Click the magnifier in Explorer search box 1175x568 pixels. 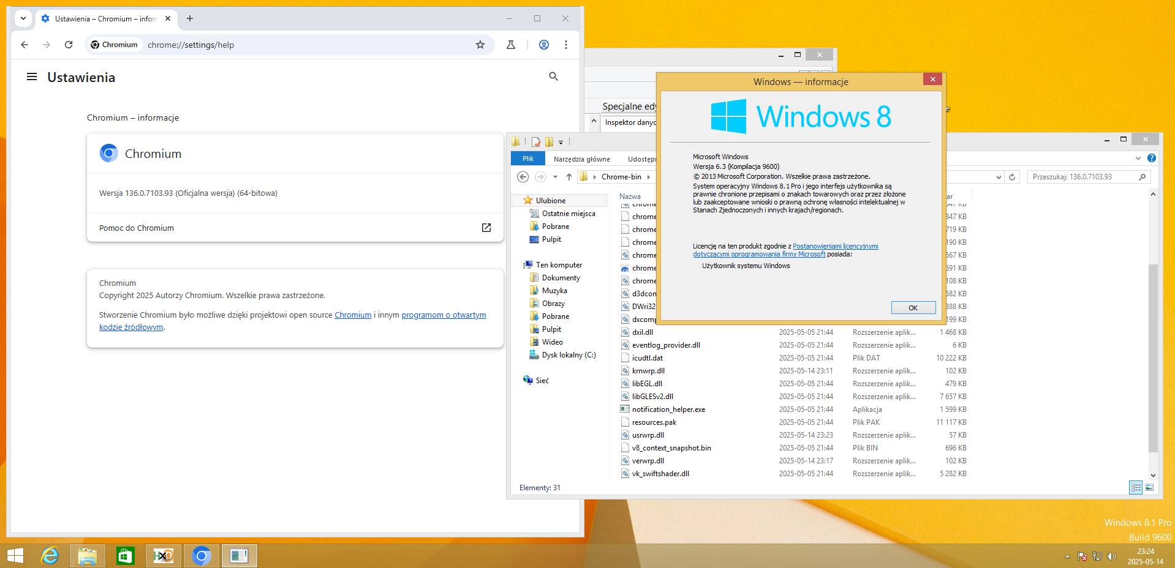(1143, 177)
